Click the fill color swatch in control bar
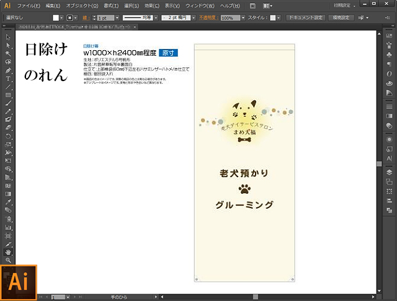The image size is (397, 301). [55, 19]
